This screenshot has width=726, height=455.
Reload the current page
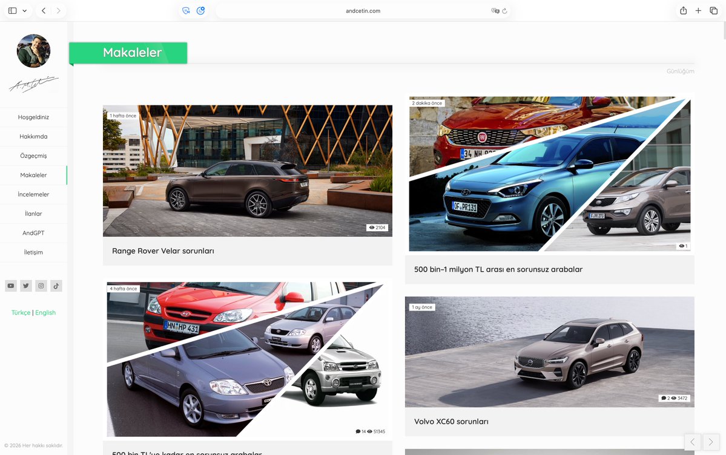coord(504,11)
